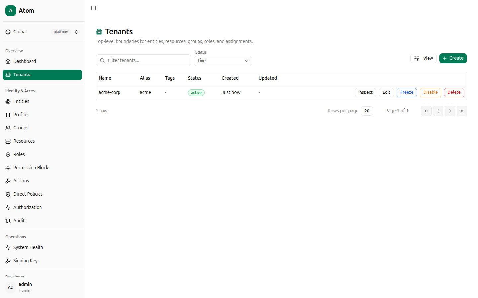Click the Actions key icon
The image size is (478, 298).
tap(8, 181)
